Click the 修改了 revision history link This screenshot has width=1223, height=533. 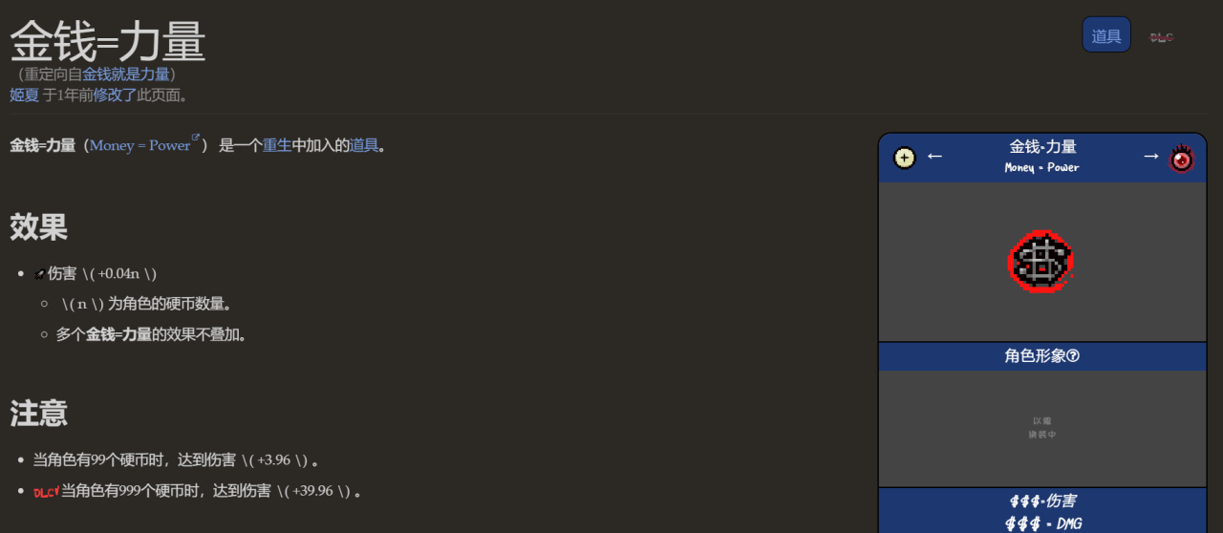point(115,95)
